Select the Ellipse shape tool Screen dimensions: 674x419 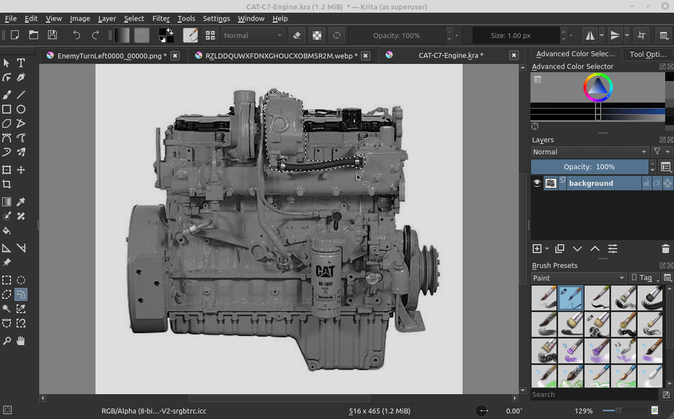[x=21, y=109]
